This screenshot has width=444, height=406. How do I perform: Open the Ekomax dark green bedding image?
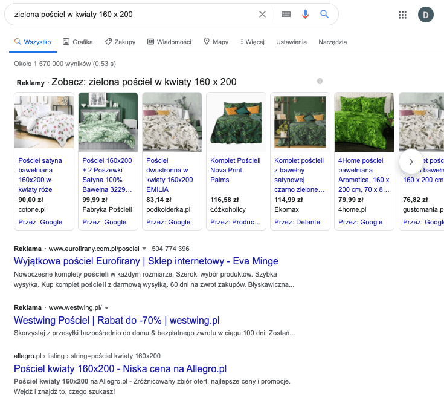pyautogui.click(x=300, y=122)
